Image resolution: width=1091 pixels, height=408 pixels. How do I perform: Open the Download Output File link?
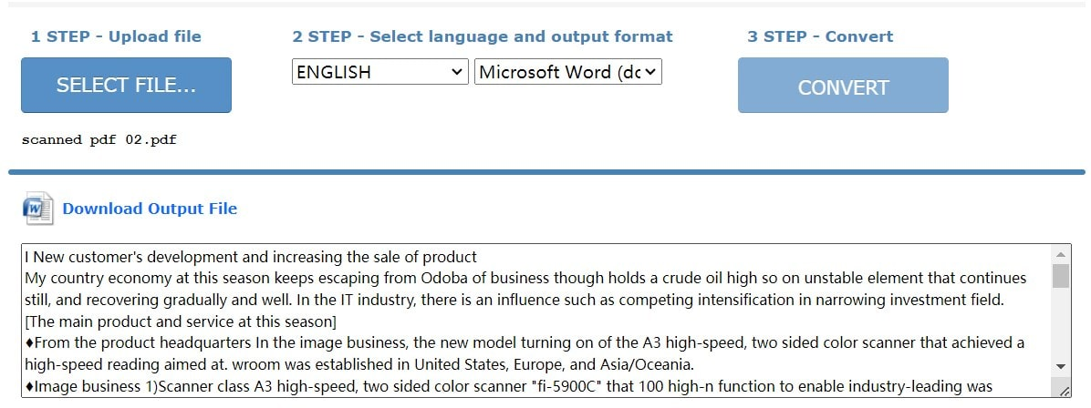tap(150, 209)
